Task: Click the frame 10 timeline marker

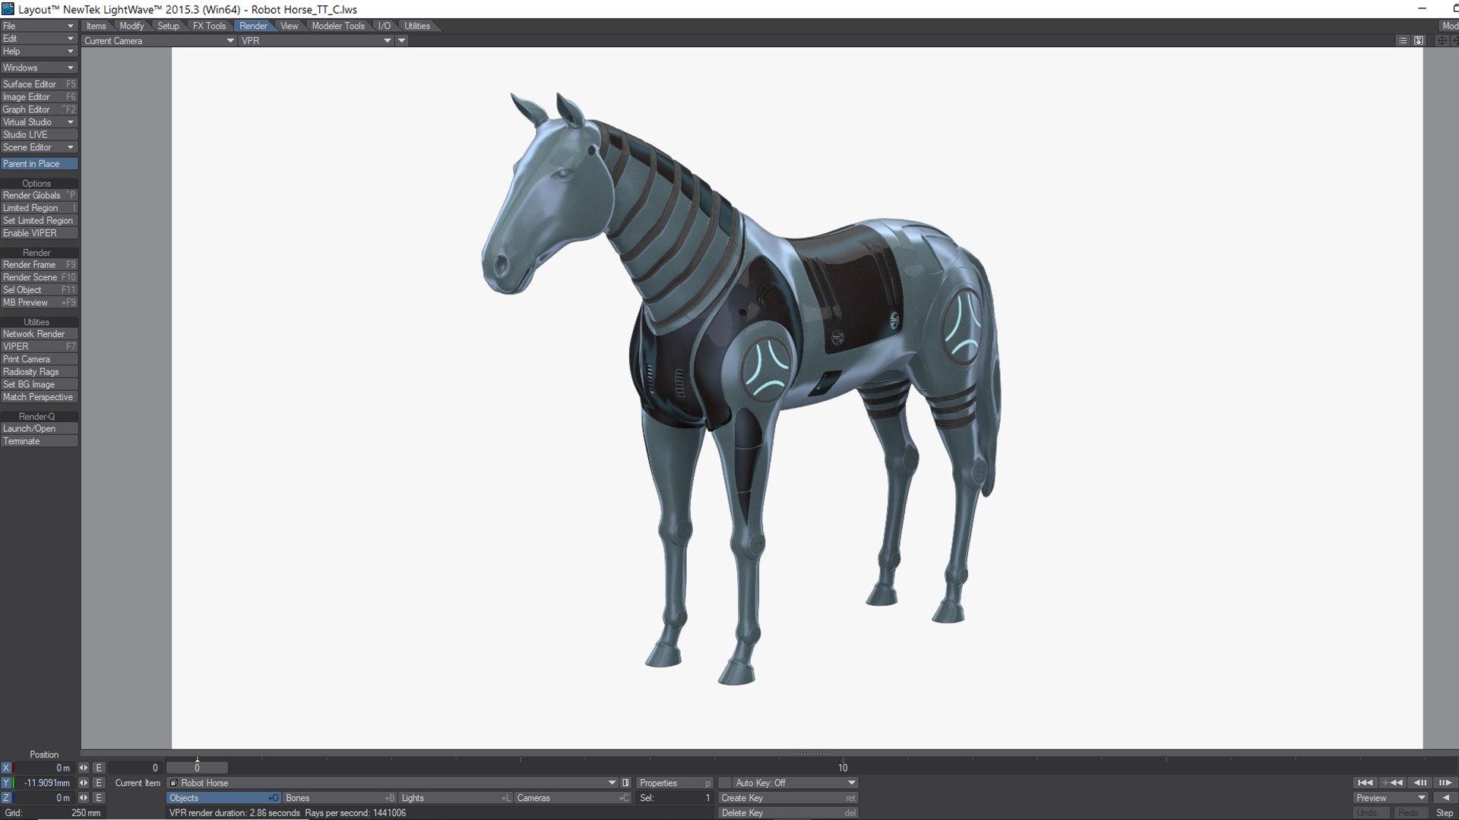Action: (843, 768)
